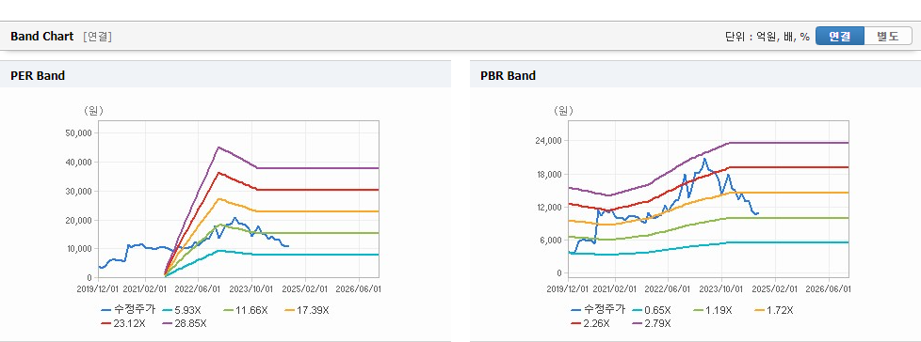Click the 0.65X teal legend entry
This screenshot has width=921, height=342.
pos(652,310)
